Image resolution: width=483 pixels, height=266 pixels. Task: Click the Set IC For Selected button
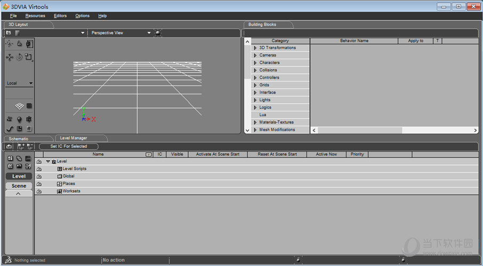point(69,146)
